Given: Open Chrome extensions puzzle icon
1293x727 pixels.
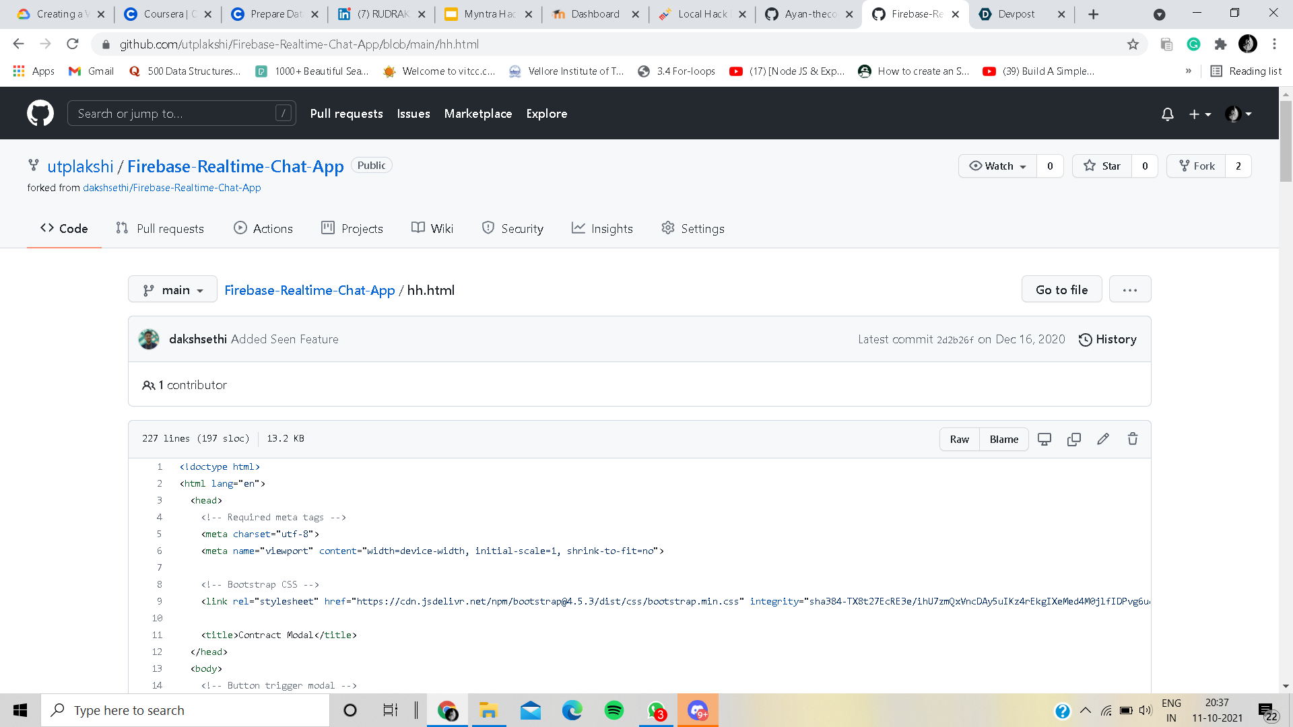Looking at the screenshot, I should click(1220, 44).
